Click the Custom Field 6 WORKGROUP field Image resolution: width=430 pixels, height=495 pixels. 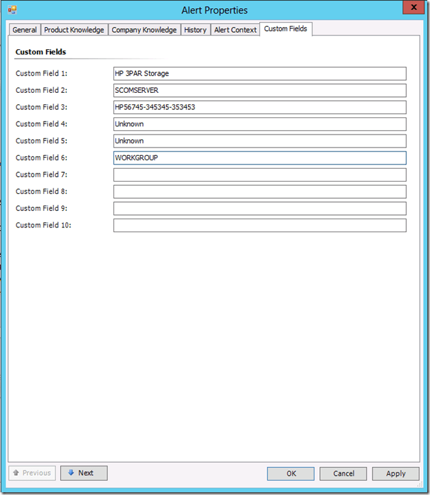click(260, 158)
